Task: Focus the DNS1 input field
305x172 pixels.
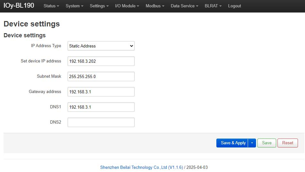Action: click(x=101, y=107)
